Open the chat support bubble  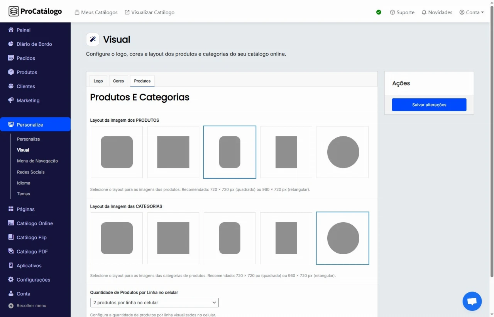[472, 301]
